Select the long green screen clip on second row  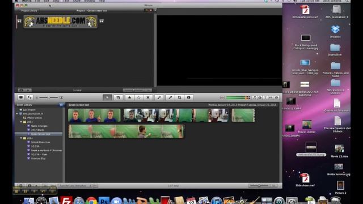pyautogui.click(x=126, y=131)
